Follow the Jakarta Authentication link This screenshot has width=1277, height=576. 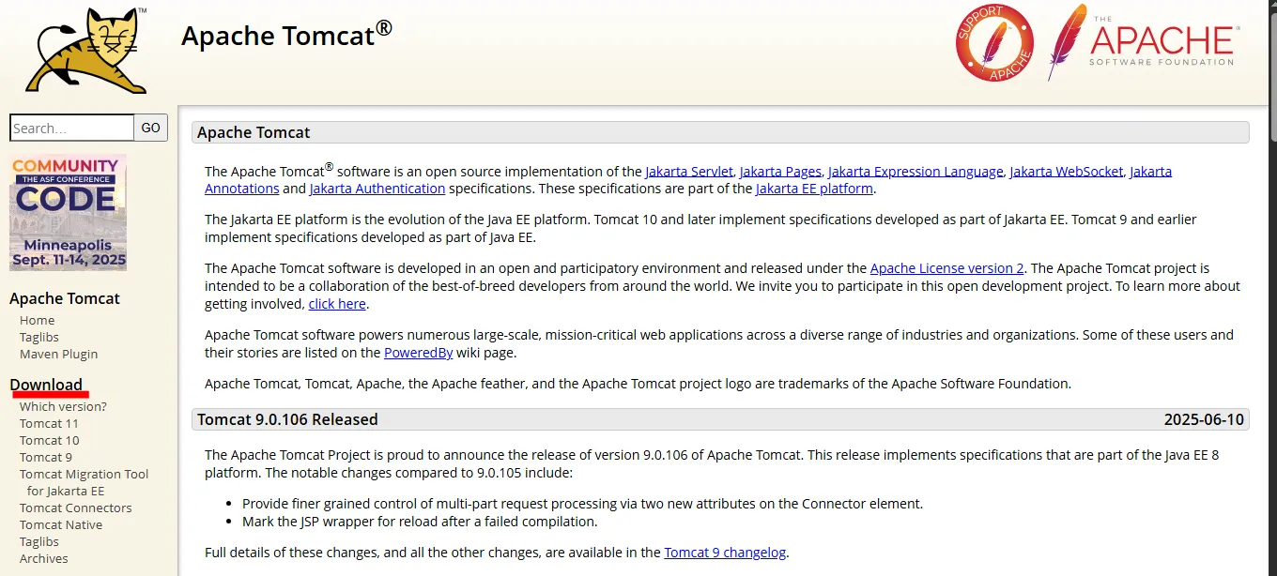tap(377, 189)
